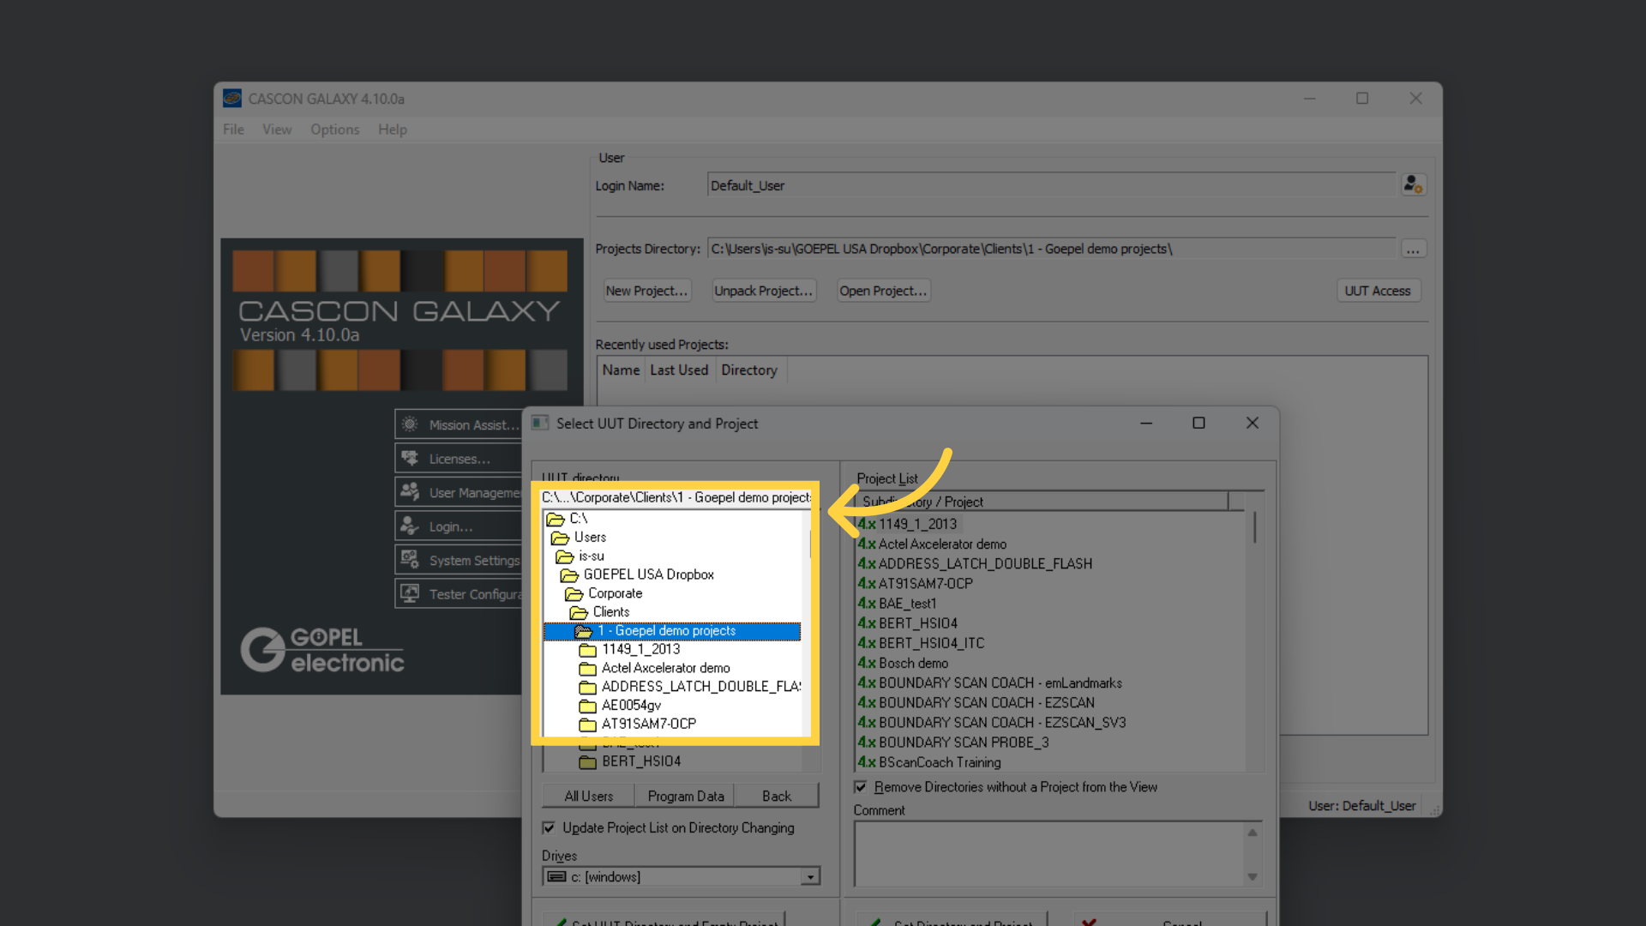Select project BERT_HSIO4 in Project List
Viewport: 1646px width, 926px height.
(x=917, y=623)
